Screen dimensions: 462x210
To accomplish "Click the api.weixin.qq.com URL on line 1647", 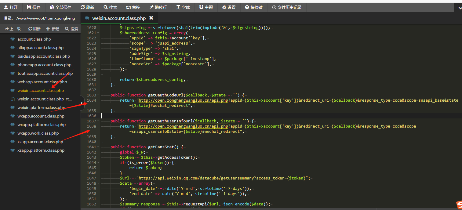I will tap(223, 178).
